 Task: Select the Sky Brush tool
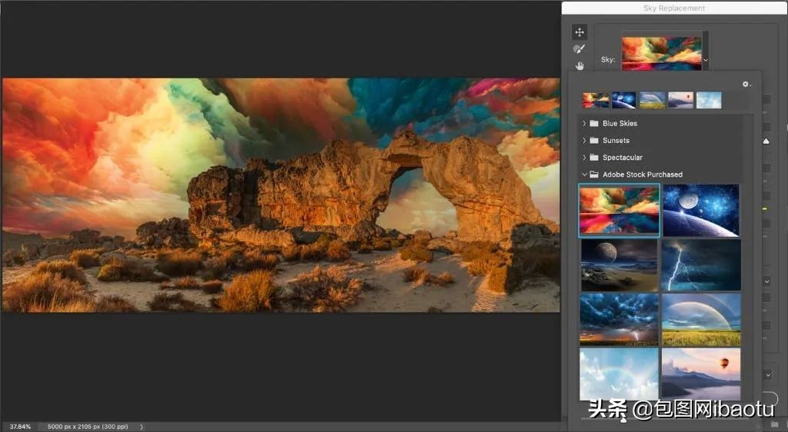579,49
